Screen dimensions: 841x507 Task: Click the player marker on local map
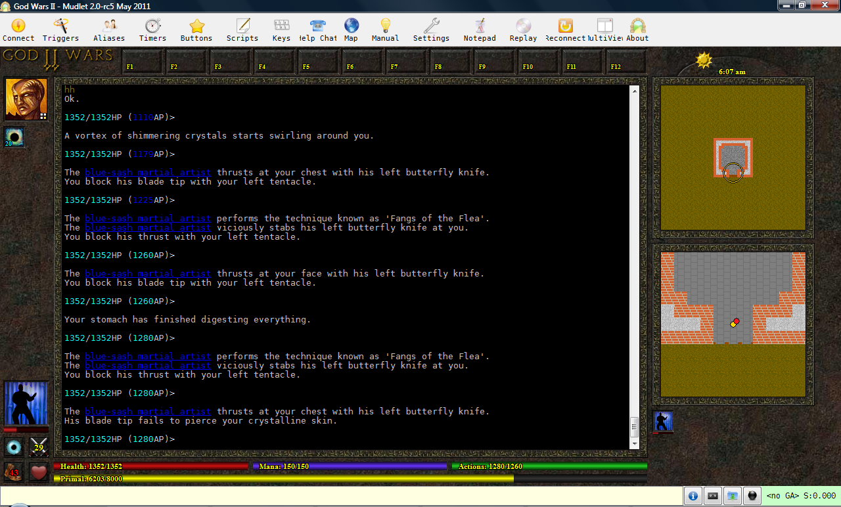click(x=733, y=324)
